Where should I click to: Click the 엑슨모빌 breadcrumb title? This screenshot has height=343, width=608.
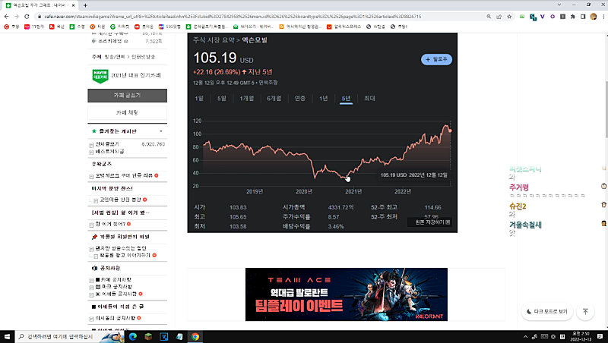pos(255,40)
